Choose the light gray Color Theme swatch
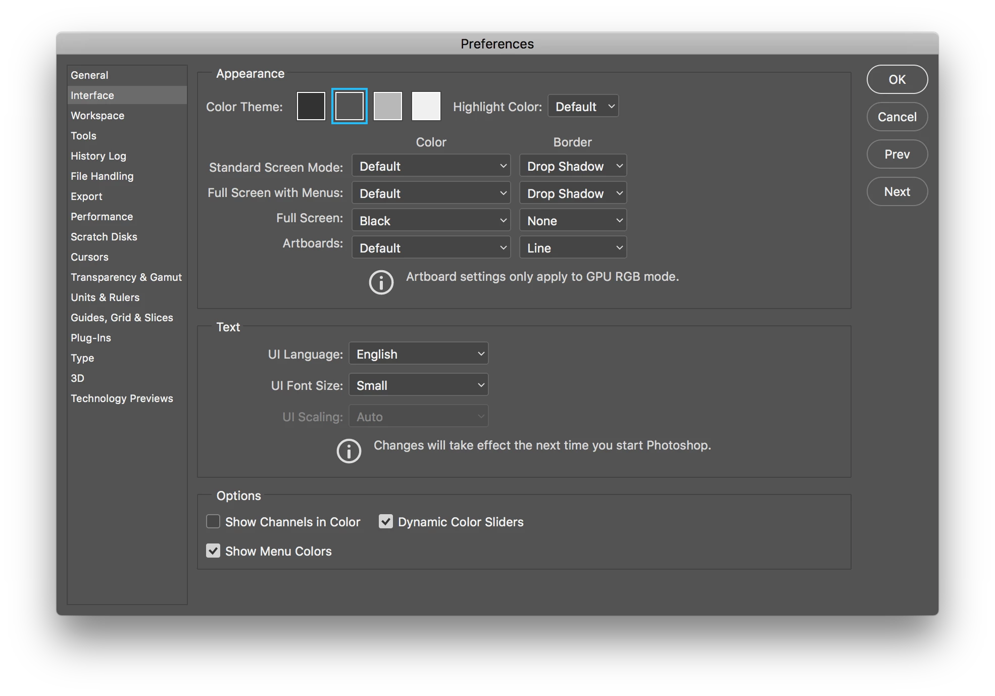This screenshot has width=995, height=696. point(387,106)
